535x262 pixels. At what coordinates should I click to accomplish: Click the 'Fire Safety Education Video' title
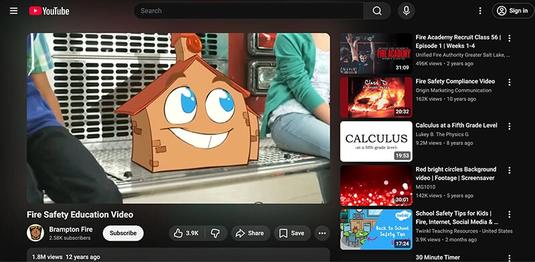coord(80,215)
